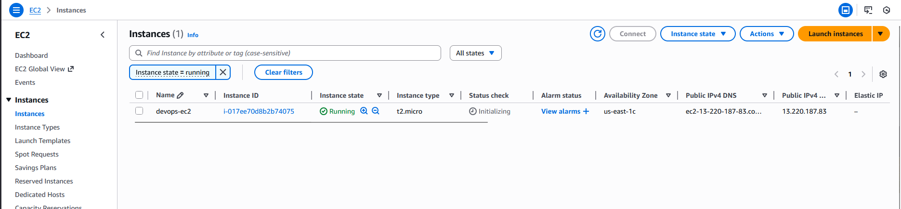901x209 pixels.
Task: Click the ec2-13-220-187-83 DNS cell
Action: pyautogui.click(x=724, y=111)
